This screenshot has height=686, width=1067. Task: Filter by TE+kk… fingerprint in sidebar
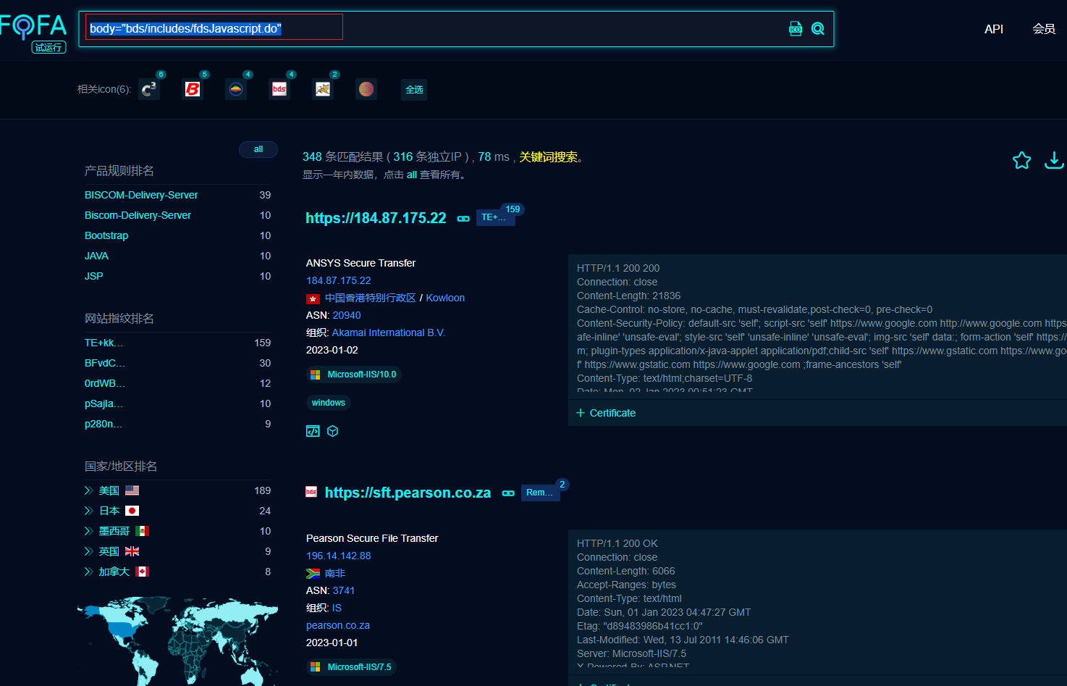click(104, 343)
